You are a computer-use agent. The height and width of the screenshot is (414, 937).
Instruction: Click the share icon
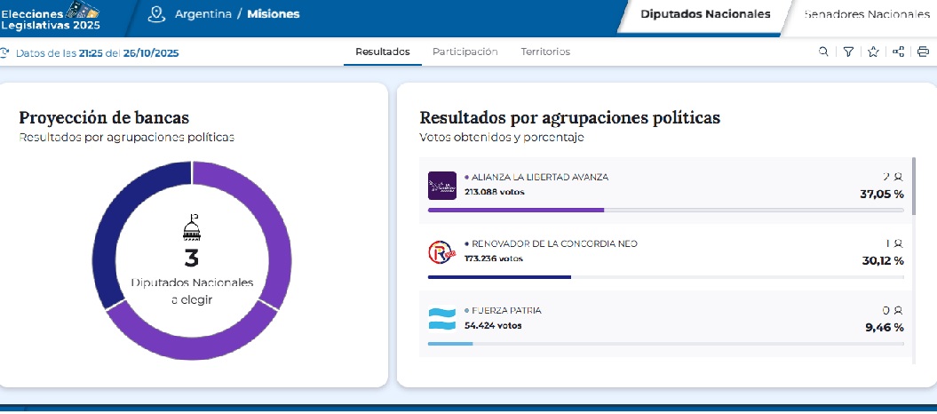pyautogui.click(x=898, y=52)
